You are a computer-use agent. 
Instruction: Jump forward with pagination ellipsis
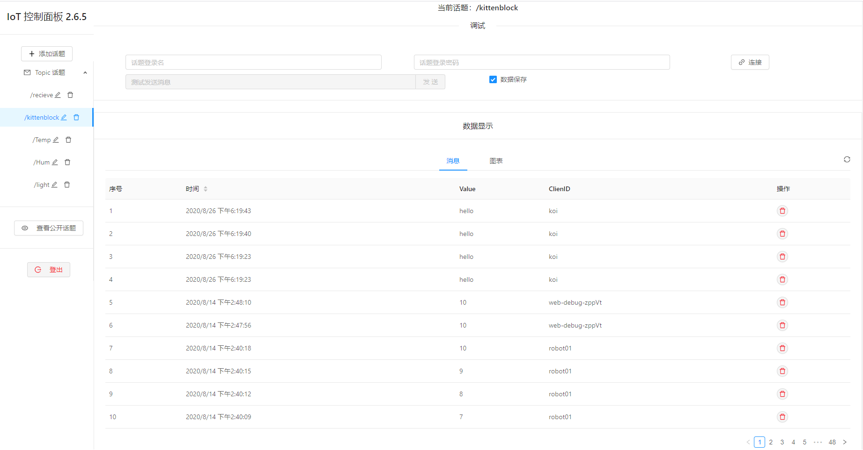click(x=818, y=442)
